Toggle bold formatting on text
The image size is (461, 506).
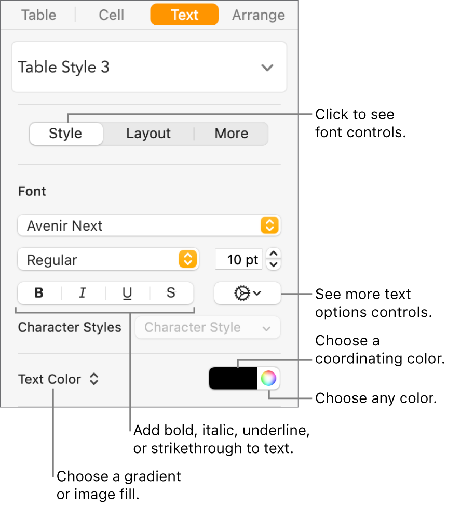point(38,293)
